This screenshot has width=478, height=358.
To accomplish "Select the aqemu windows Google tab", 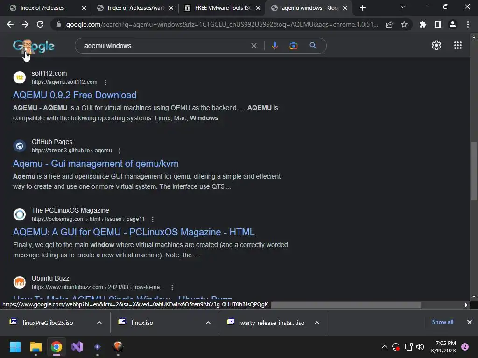I will 310,8.
